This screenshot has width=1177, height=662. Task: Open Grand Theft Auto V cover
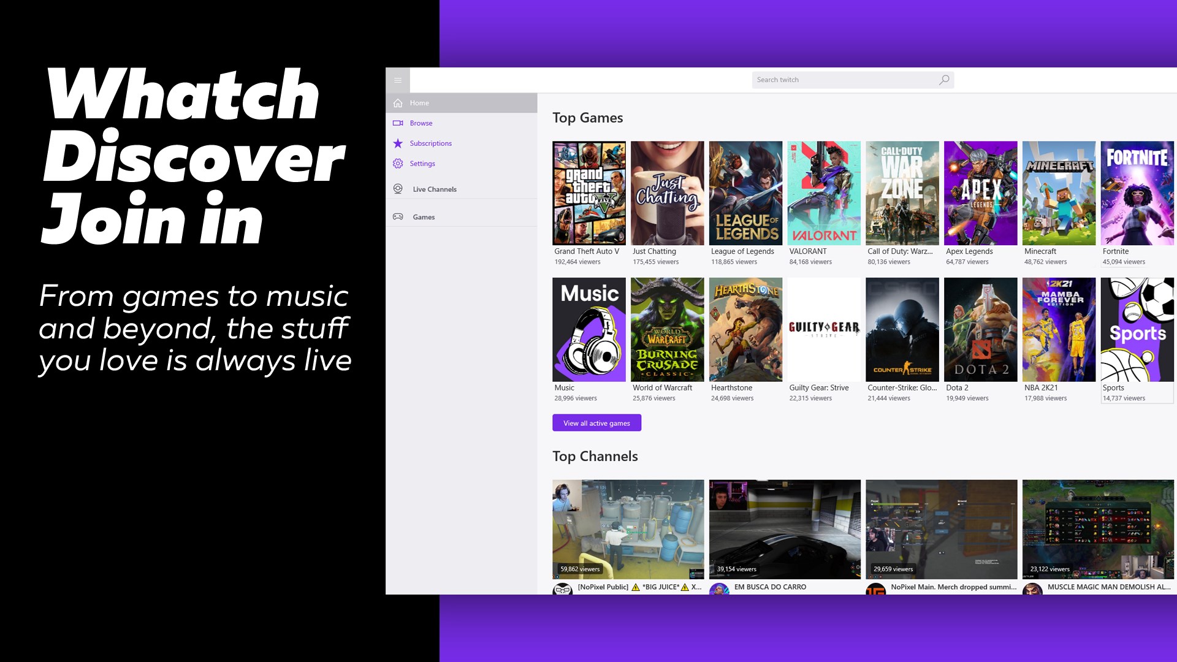point(588,193)
